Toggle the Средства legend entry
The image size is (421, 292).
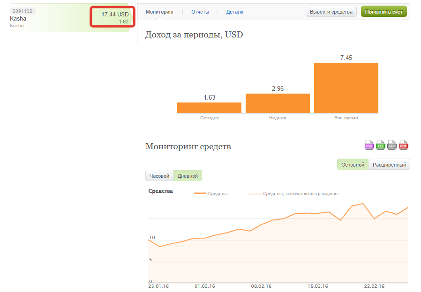click(x=211, y=193)
